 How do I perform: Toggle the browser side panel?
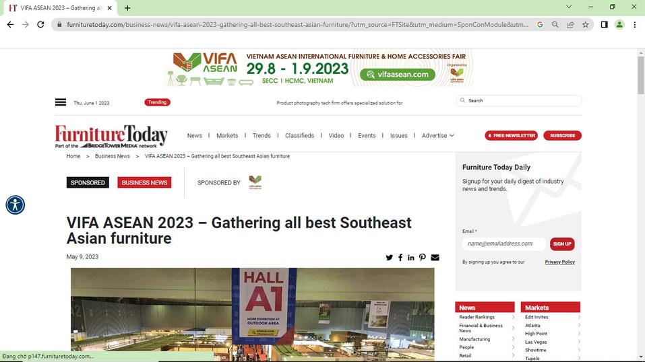coord(605,25)
